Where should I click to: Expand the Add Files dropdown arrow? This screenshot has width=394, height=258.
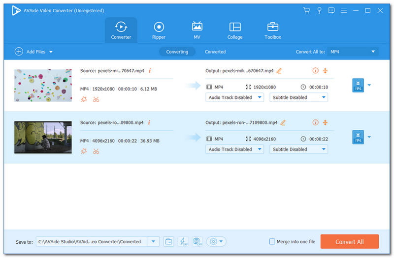click(x=51, y=52)
